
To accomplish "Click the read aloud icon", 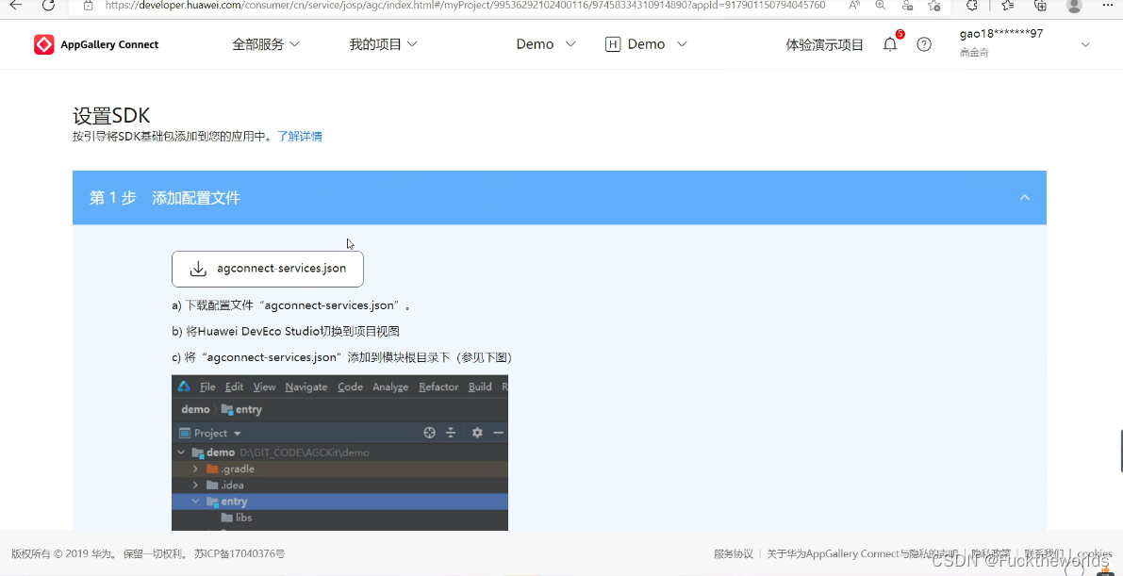I will point(853,5).
